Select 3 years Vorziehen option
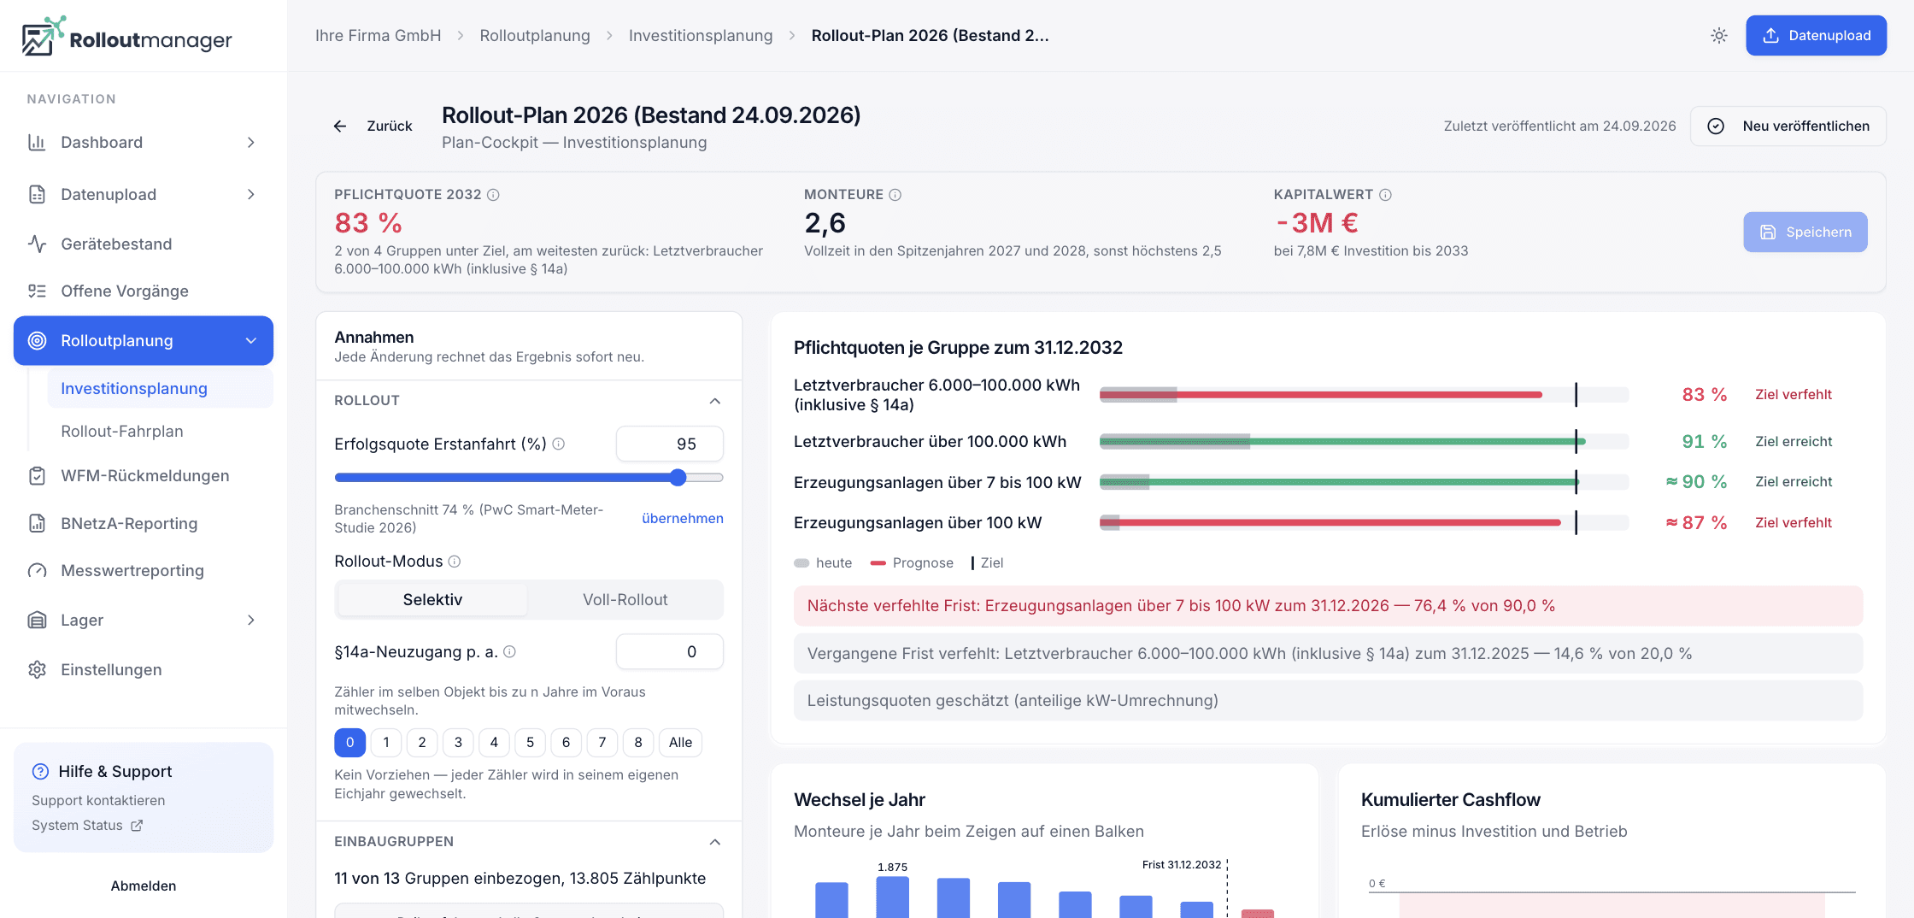The image size is (1914, 918). tap(458, 743)
